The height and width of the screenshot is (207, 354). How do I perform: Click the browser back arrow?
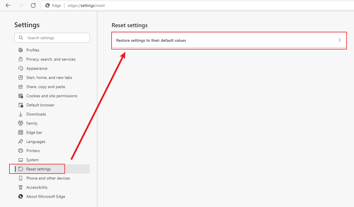(8, 5)
